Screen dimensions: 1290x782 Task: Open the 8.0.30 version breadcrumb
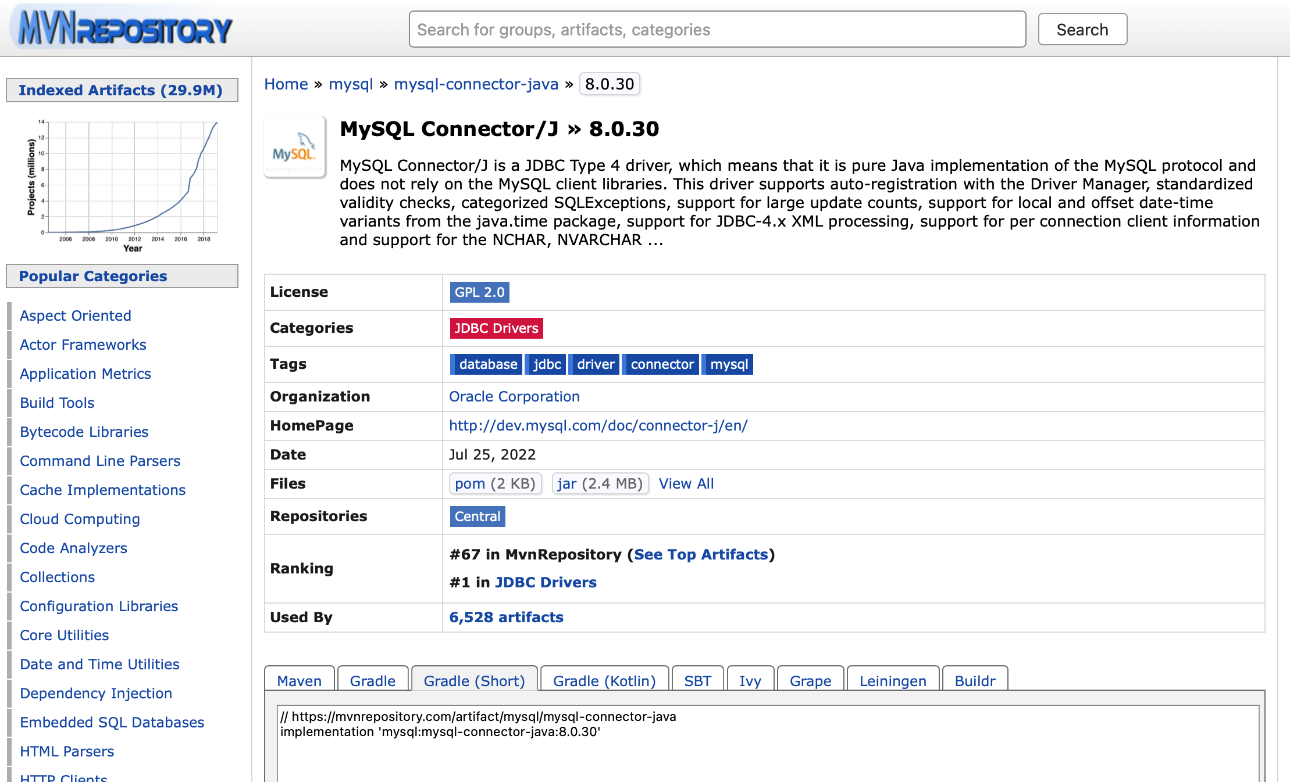(x=610, y=84)
